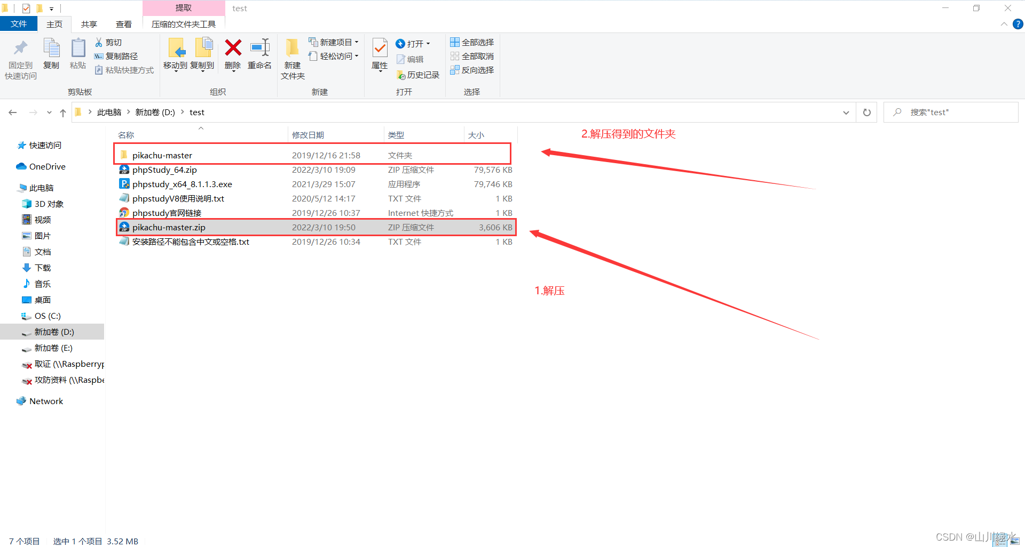The image size is (1025, 547).
Task: Expand Easy access (轻松访问) dropdown
Action: (x=357, y=56)
